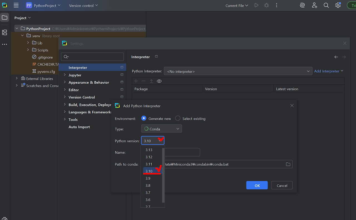Open the main hamburger menu

(16, 5)
